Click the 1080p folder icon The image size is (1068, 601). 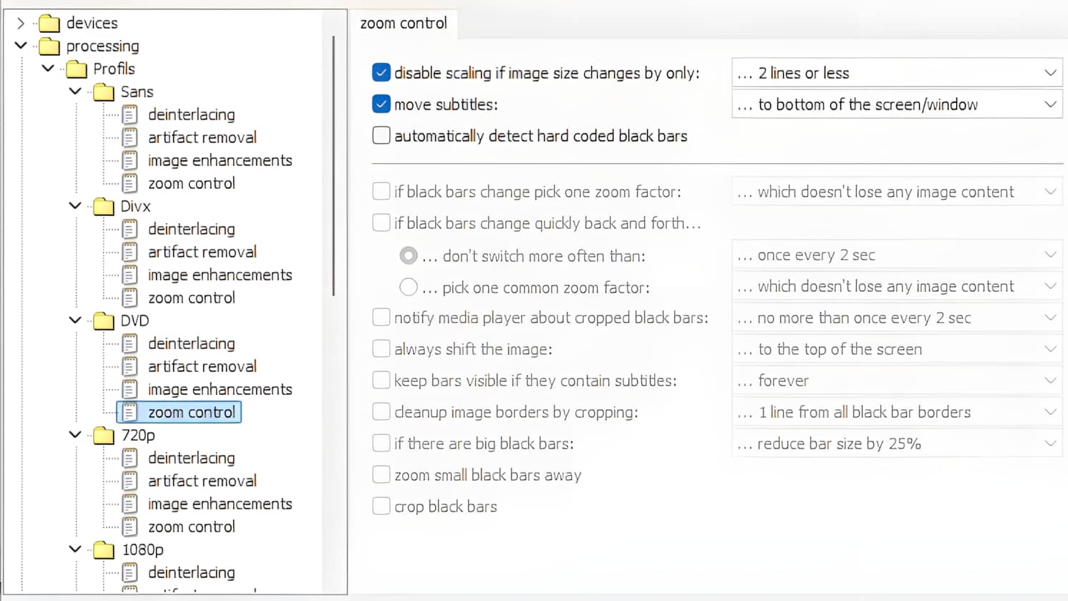[104, 550]
